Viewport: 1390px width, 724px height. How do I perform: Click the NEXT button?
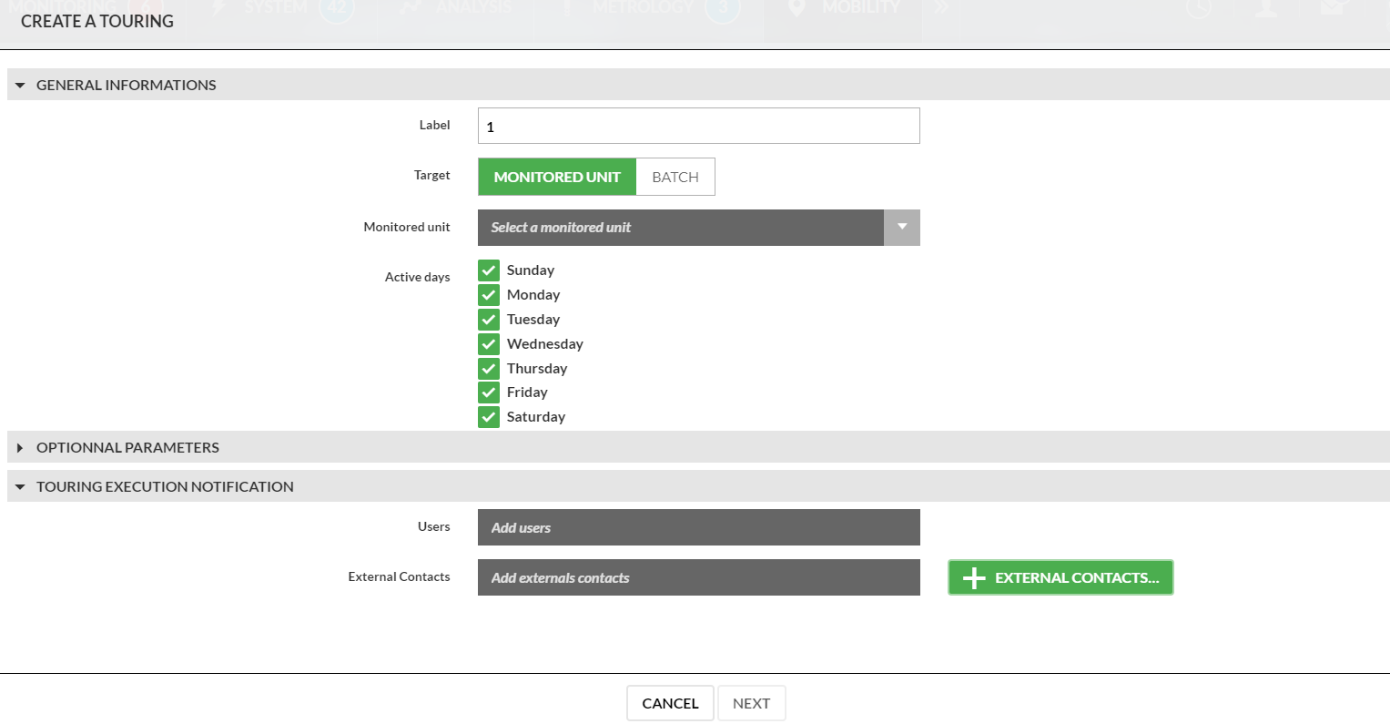[751, 703]
